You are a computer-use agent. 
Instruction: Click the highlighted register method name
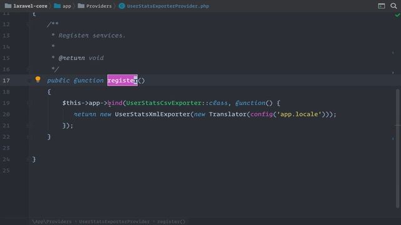[x=123, y=81]
